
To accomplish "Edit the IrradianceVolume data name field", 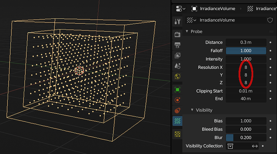I will tap(232, 20).
